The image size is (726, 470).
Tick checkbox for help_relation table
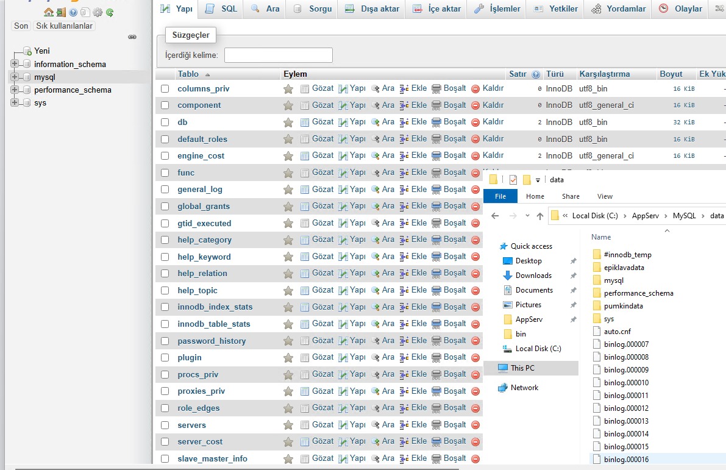(x=165, y=273)
